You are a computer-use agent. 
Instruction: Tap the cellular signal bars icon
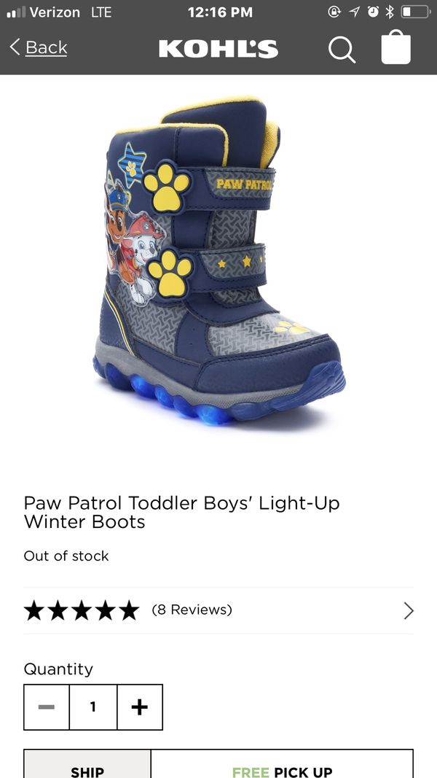click(15, 13)
